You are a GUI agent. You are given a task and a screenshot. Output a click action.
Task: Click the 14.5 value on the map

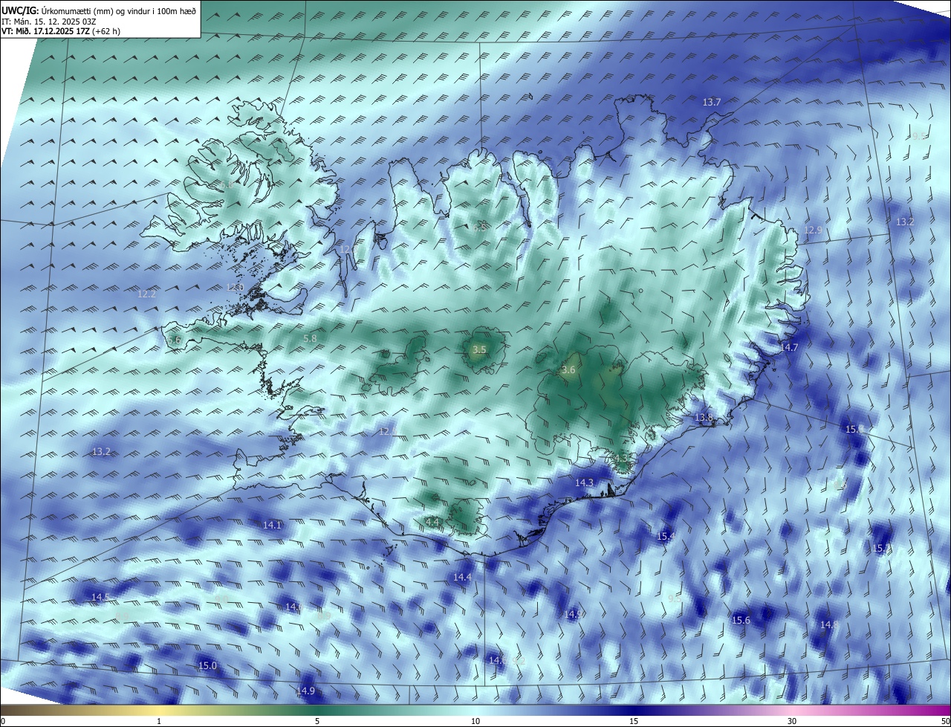(x=100, y=598)
